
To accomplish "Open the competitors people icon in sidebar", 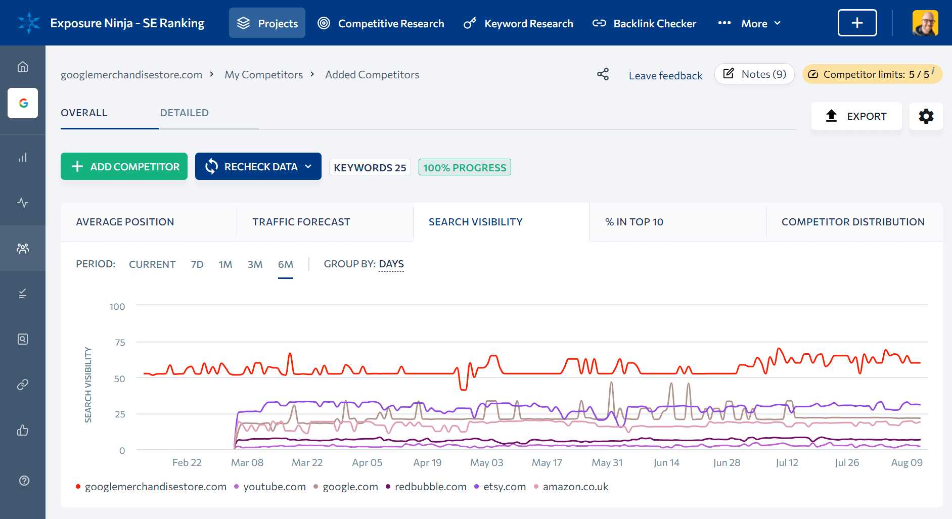I will 23,248.
